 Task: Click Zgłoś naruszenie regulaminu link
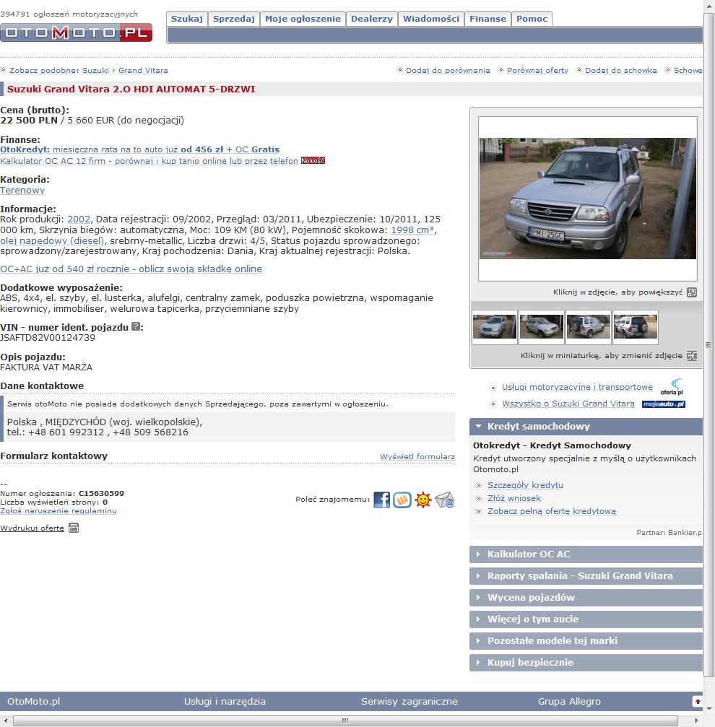58,511
